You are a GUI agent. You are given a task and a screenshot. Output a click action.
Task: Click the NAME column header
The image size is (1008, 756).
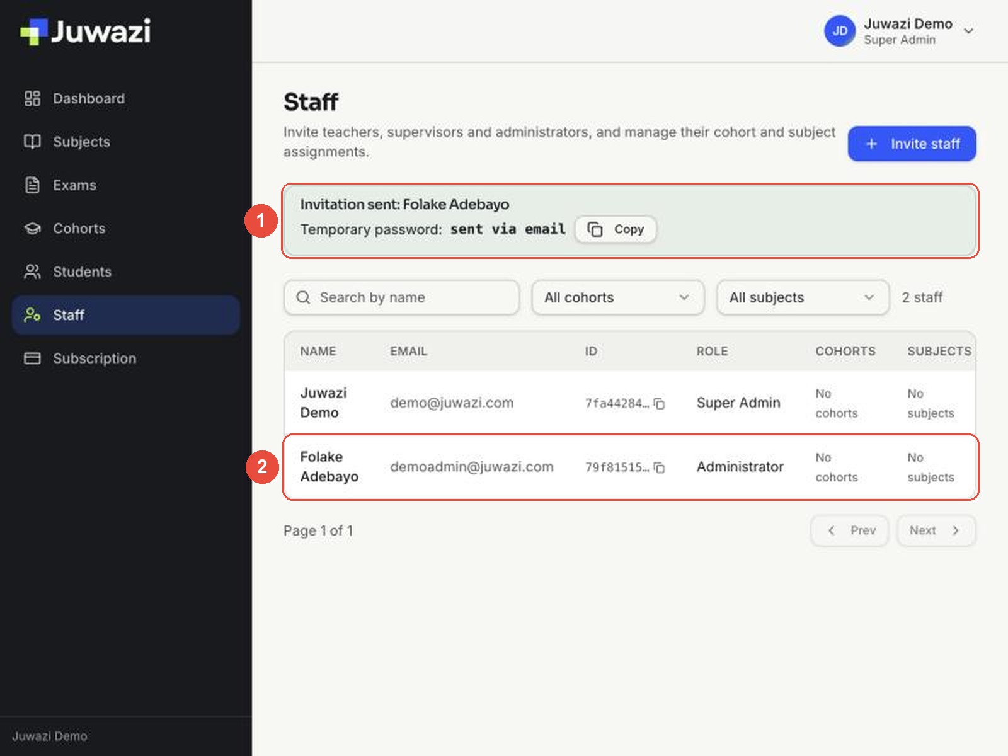pyautogui.click(x=318, y=351)
